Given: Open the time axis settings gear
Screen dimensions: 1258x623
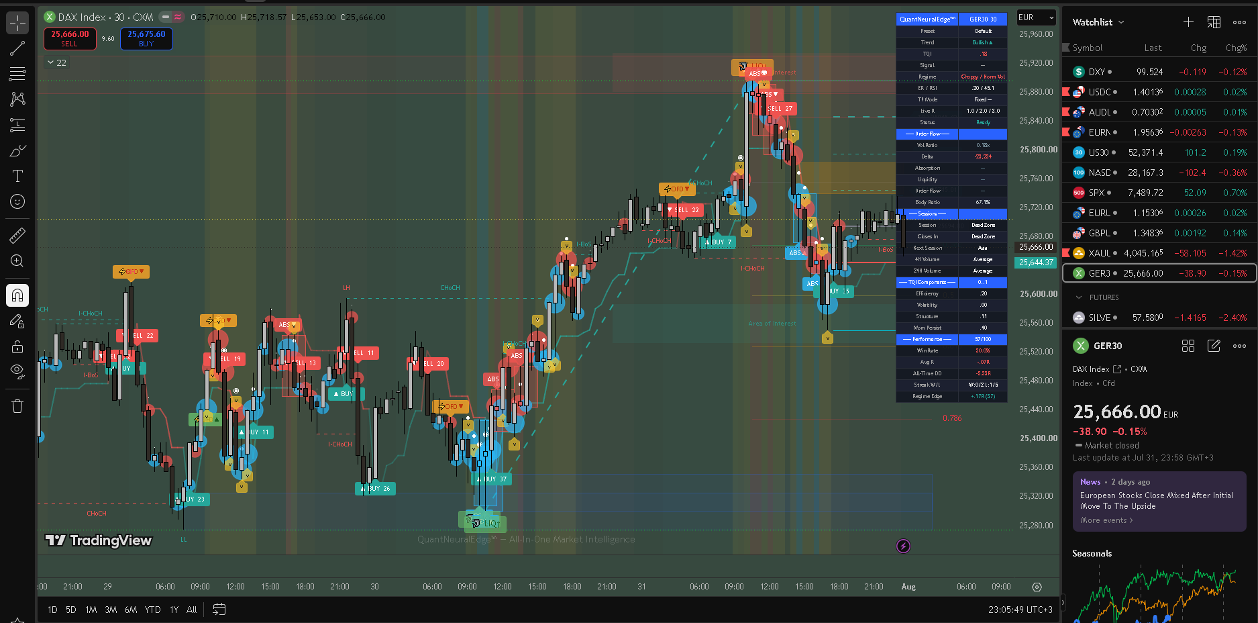Looking at the screenshot, I should pos(1037,587).
